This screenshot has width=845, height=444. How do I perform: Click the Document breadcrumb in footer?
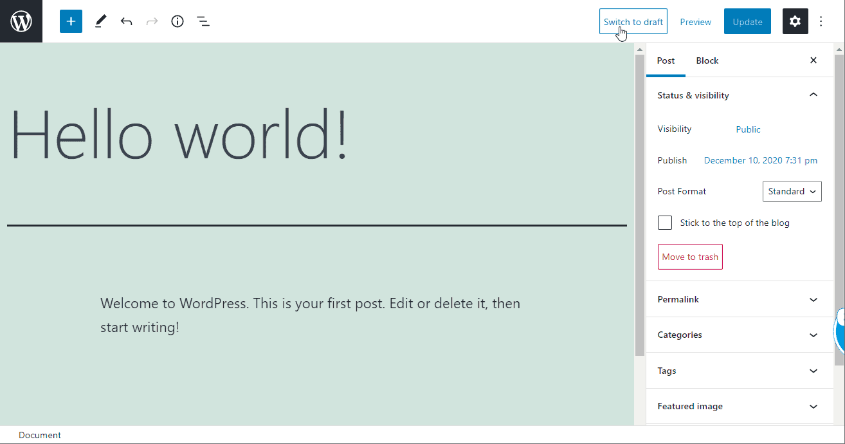40,435
